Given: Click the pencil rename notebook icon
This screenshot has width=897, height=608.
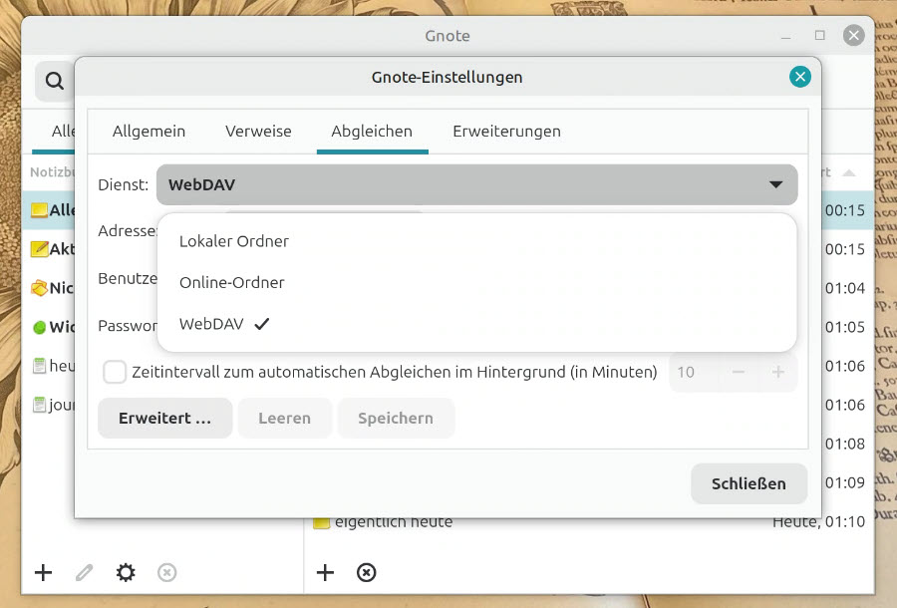Looking at the screenshot, I should pyautogui.click(x=84, y=572).
